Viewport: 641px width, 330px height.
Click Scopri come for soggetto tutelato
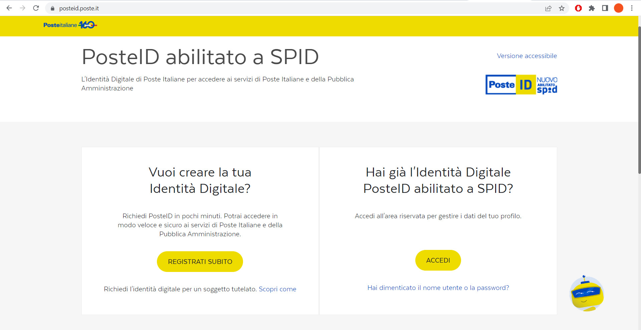click(277, 289)
